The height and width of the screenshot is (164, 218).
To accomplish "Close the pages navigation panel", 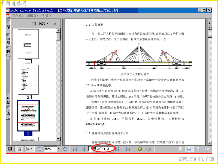I will (x=55, y=24).
